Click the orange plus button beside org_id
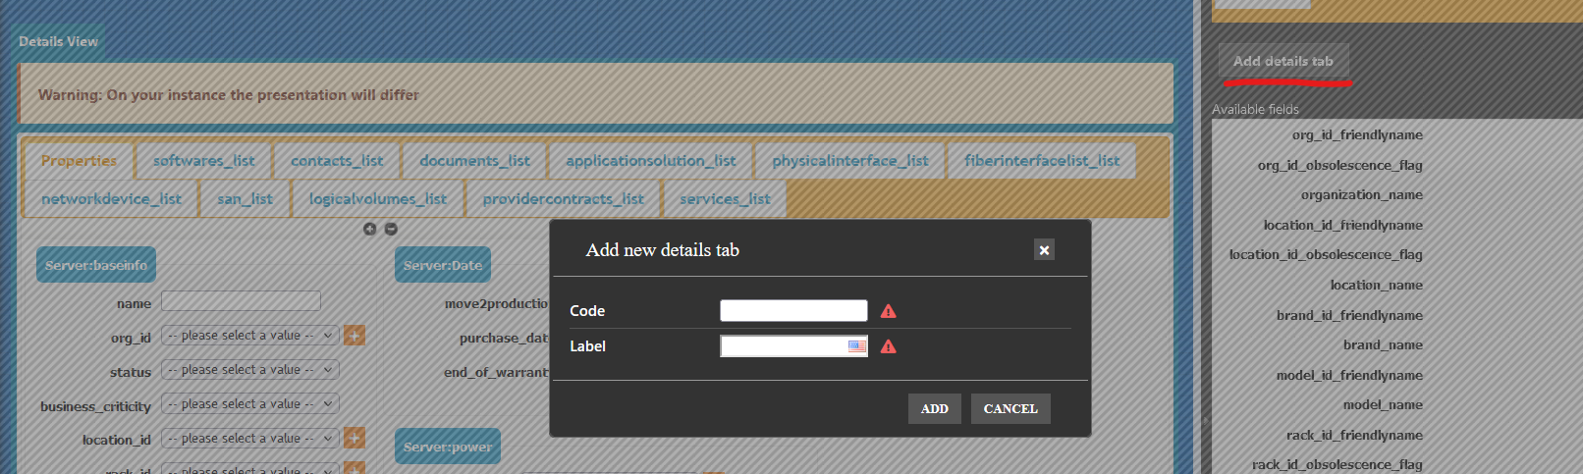 pyautogui.click(x=355, y=336)
